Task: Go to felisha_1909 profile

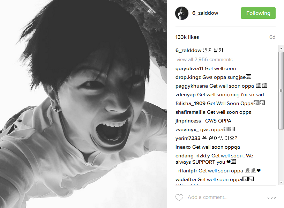Action: 190,103
